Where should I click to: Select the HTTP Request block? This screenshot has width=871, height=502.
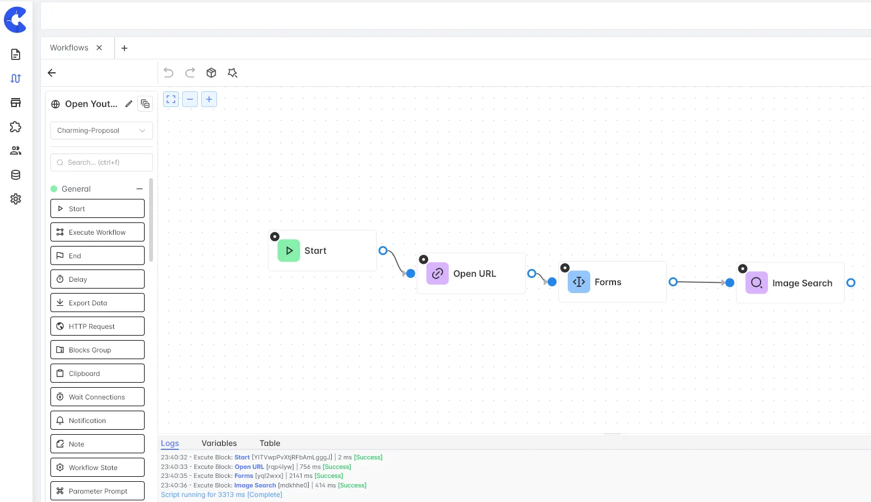tap(98, 326)
